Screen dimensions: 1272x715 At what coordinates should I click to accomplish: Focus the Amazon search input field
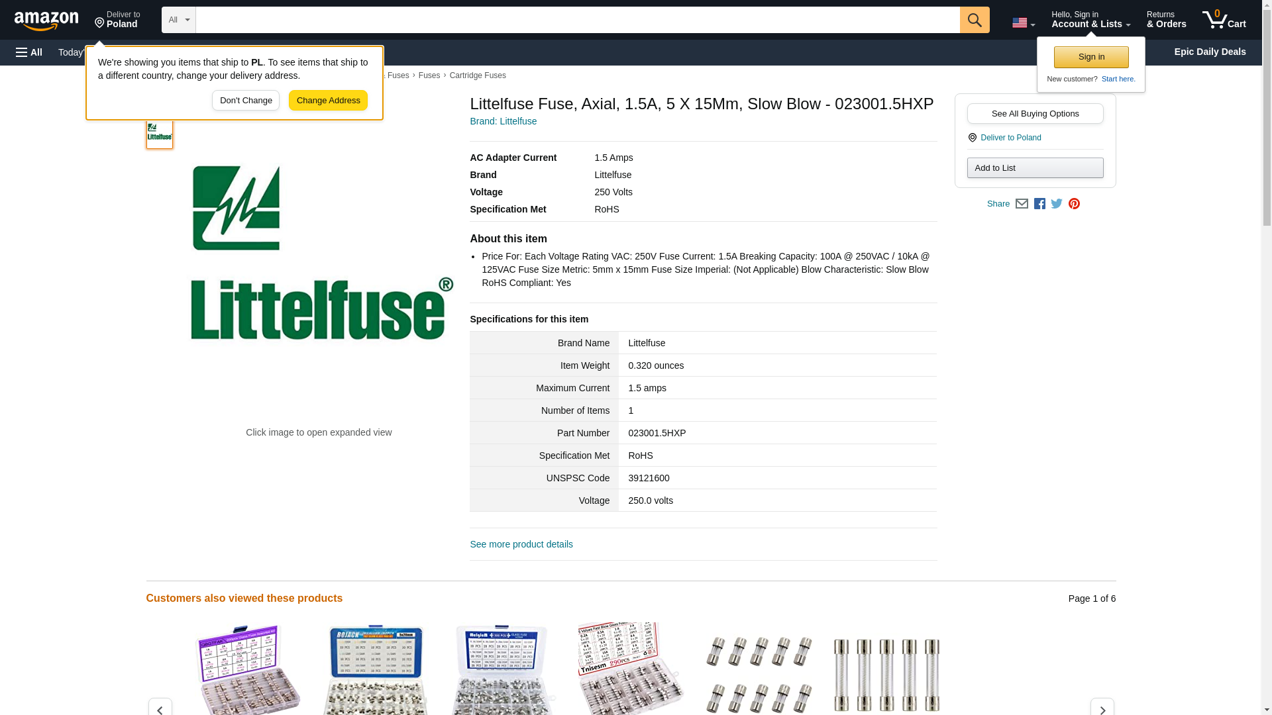(x=576, y=20)
